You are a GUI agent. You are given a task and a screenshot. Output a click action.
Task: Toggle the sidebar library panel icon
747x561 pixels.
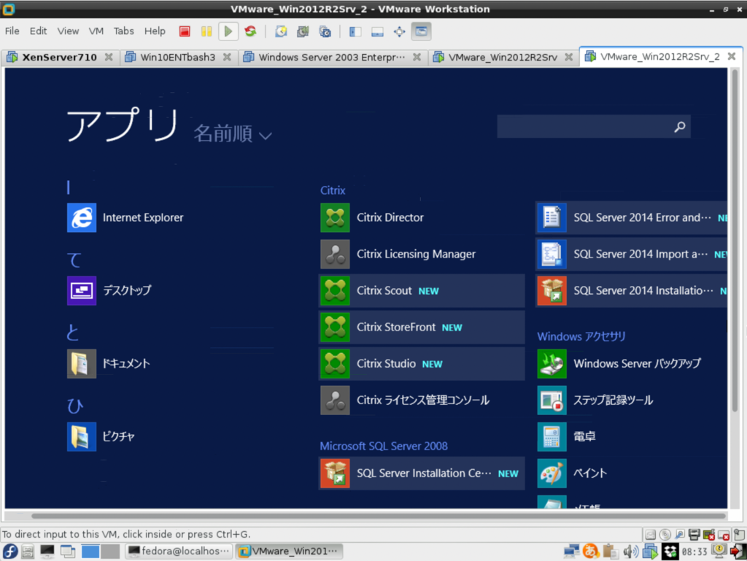pos(355,31)
